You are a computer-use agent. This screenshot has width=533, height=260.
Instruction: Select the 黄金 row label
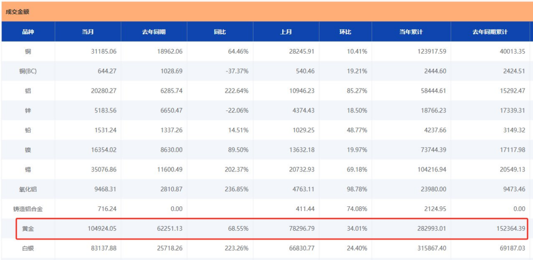click(28, 229)
